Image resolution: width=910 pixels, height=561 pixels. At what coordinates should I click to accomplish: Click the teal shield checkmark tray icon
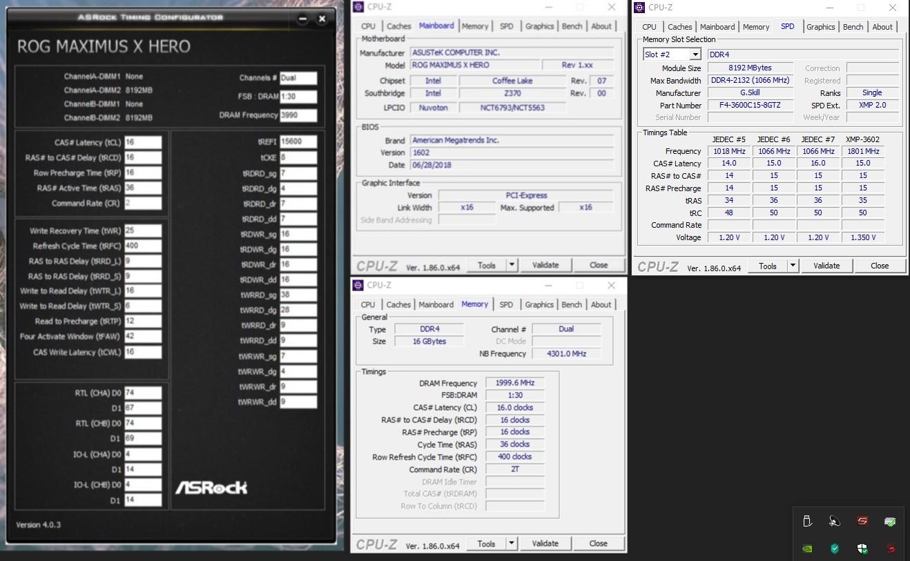tap(835, 549)
